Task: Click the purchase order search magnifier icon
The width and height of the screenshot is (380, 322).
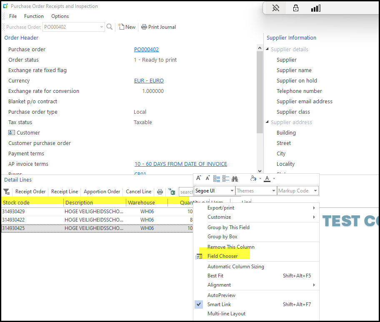Action: [x=110, y=27]
